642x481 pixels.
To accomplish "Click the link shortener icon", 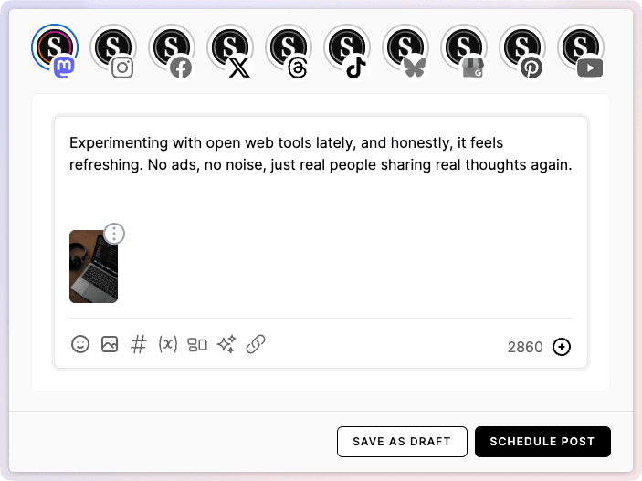I will click(x=256, y=344).
